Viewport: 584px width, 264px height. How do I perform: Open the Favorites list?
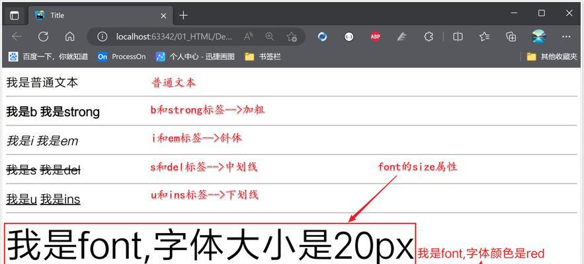[x=485, y=36]
